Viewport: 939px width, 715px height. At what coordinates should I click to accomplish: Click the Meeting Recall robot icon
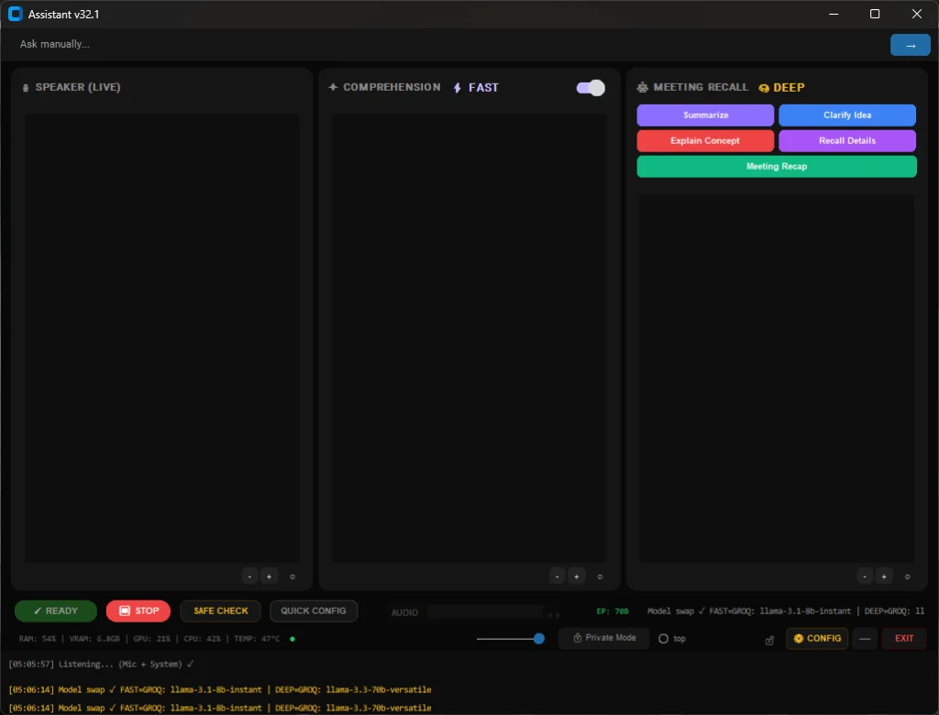(642, 87)
